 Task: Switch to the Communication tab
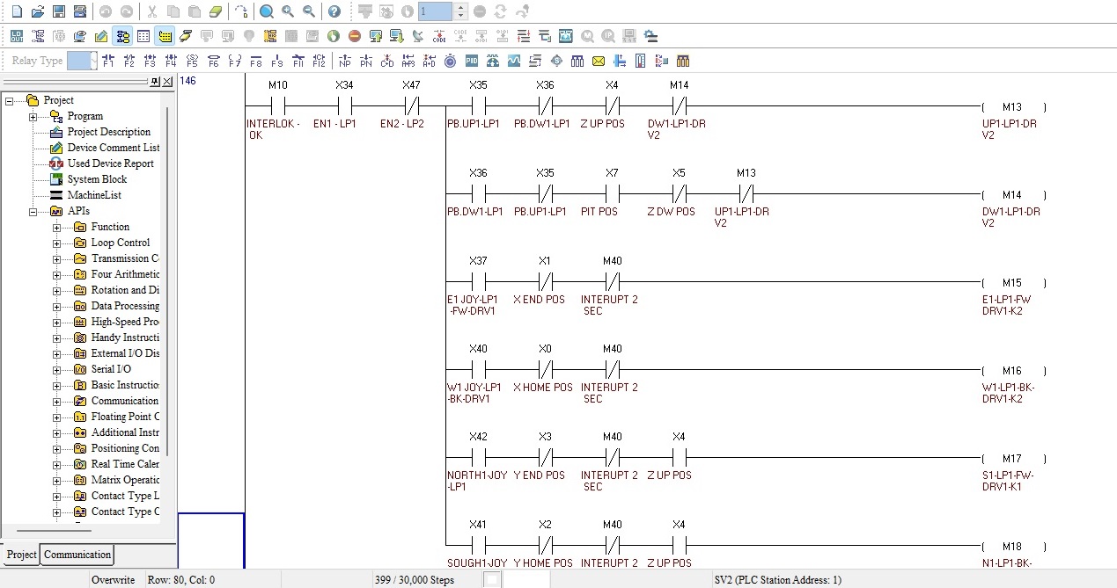pyautogui.click(x=77, y=555)
